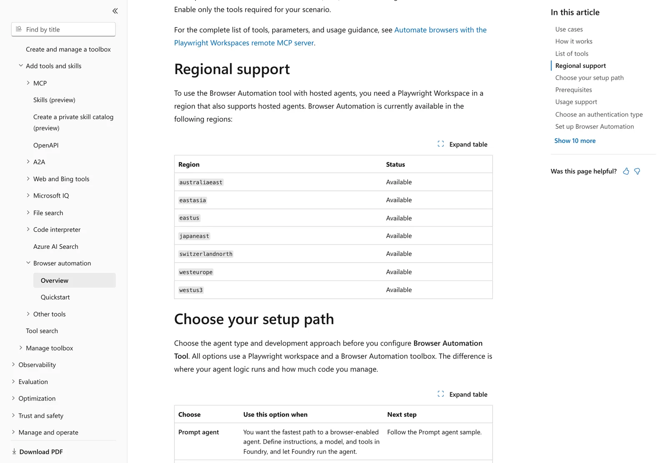Expand the MCP tree node
667x463 pixels.
(28, 83)
